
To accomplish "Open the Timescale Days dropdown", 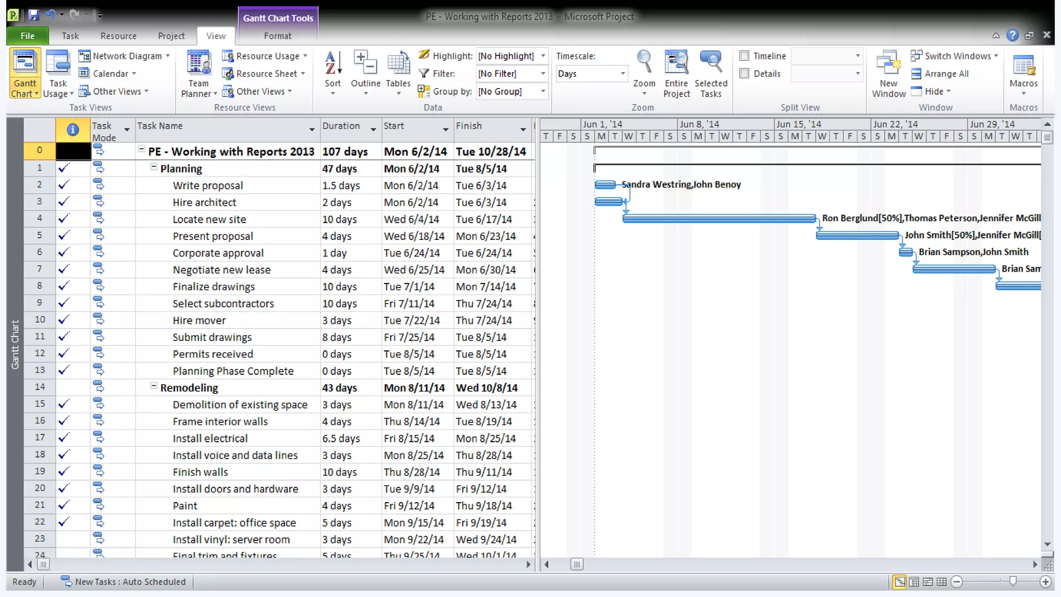I will tap(622, 74).
